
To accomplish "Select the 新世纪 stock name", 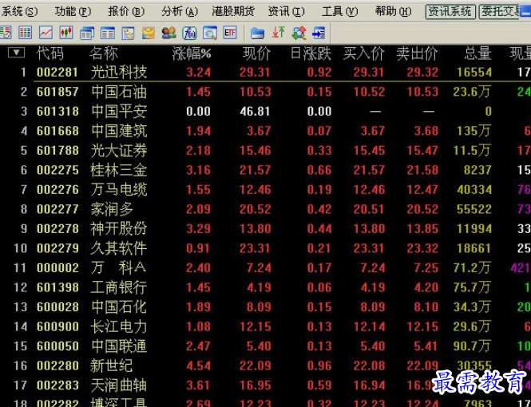I will click(x=112, y=366).
